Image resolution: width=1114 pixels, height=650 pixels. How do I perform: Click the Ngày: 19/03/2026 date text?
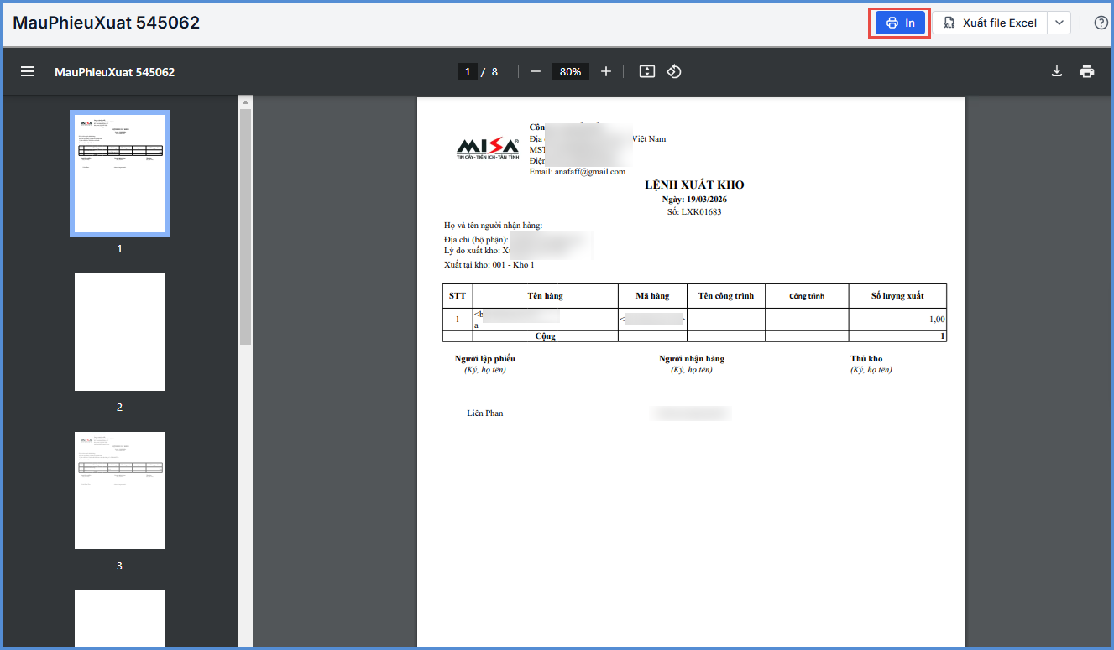(x=694, y=199)
